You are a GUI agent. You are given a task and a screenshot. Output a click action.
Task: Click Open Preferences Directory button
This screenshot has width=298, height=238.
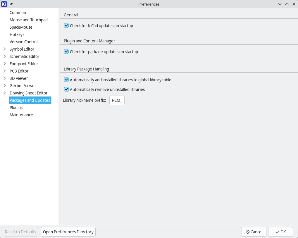(x=68, y=232)
